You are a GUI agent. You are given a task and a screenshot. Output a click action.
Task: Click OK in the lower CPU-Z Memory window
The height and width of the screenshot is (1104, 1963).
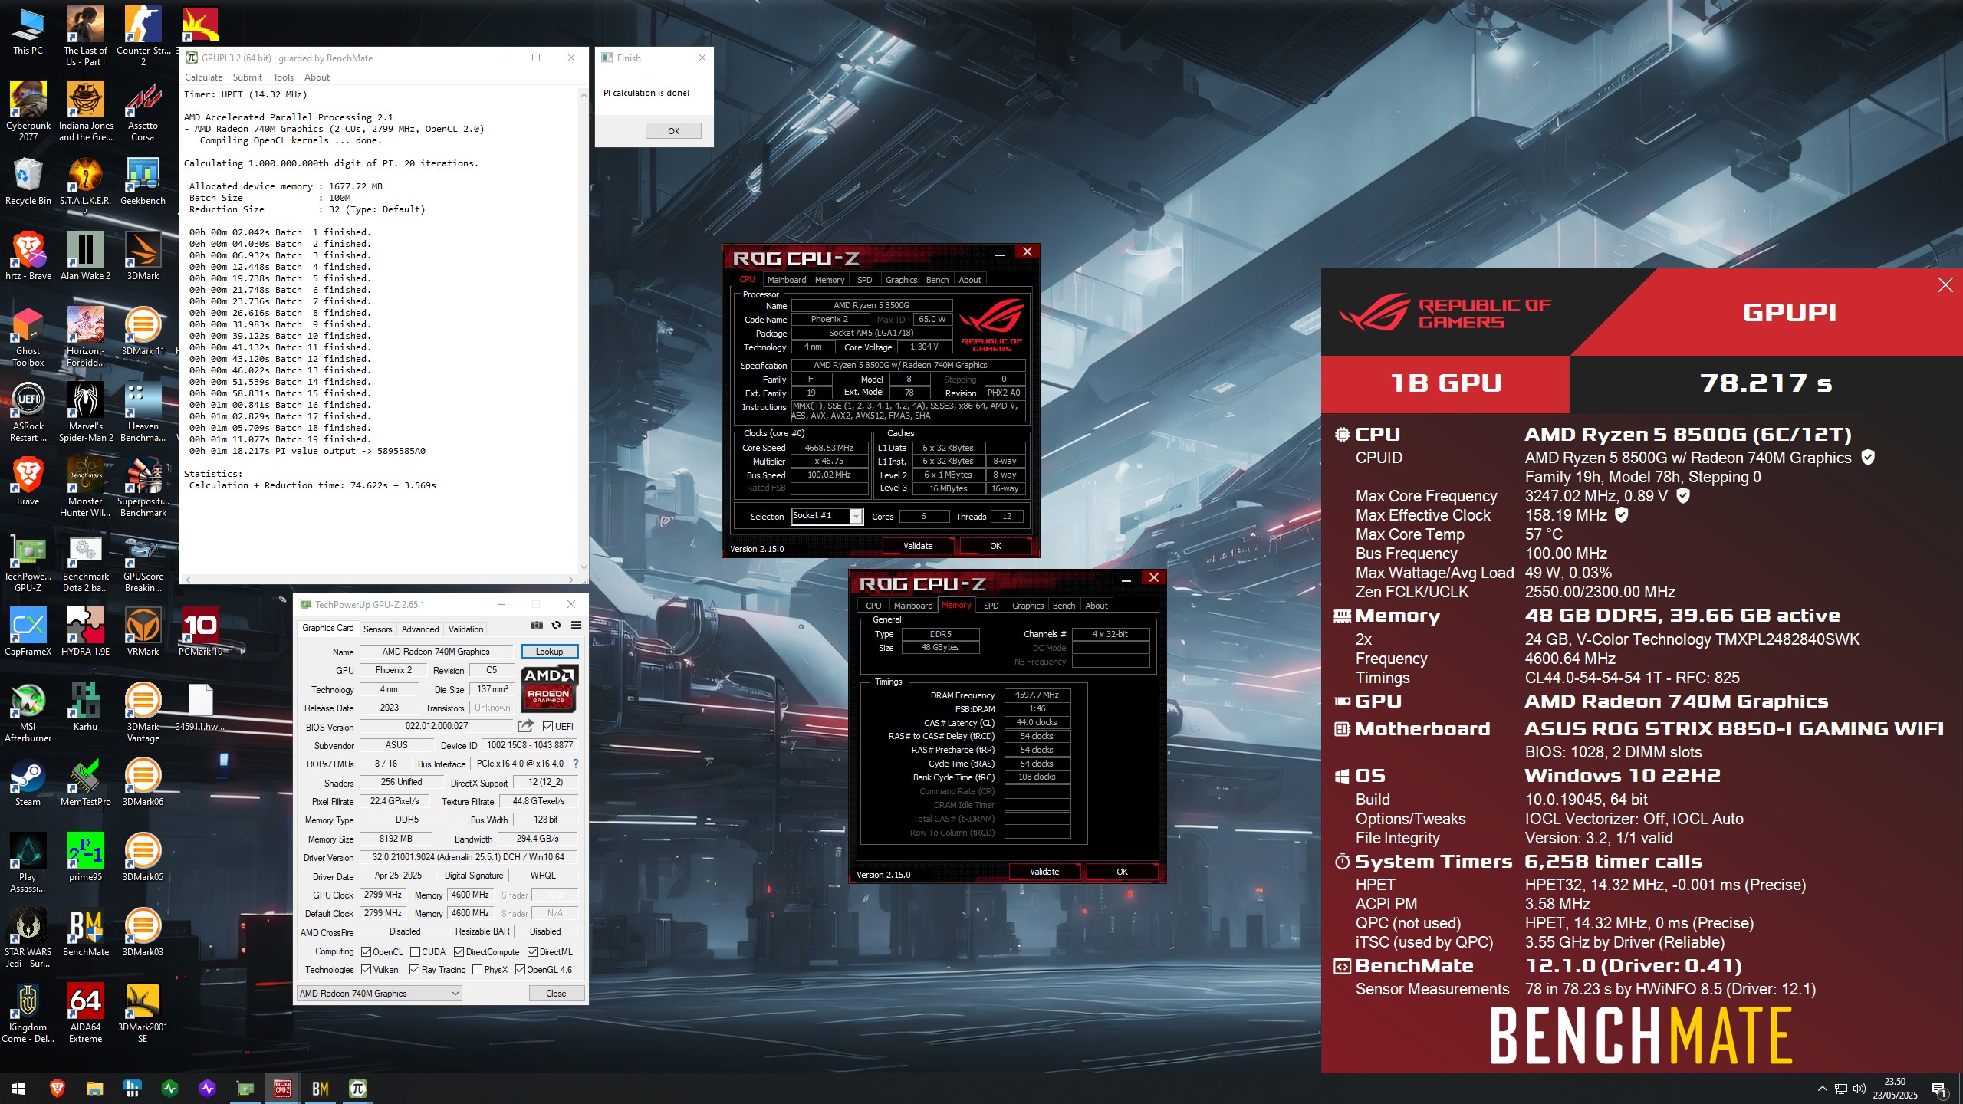pos(1122,872)
